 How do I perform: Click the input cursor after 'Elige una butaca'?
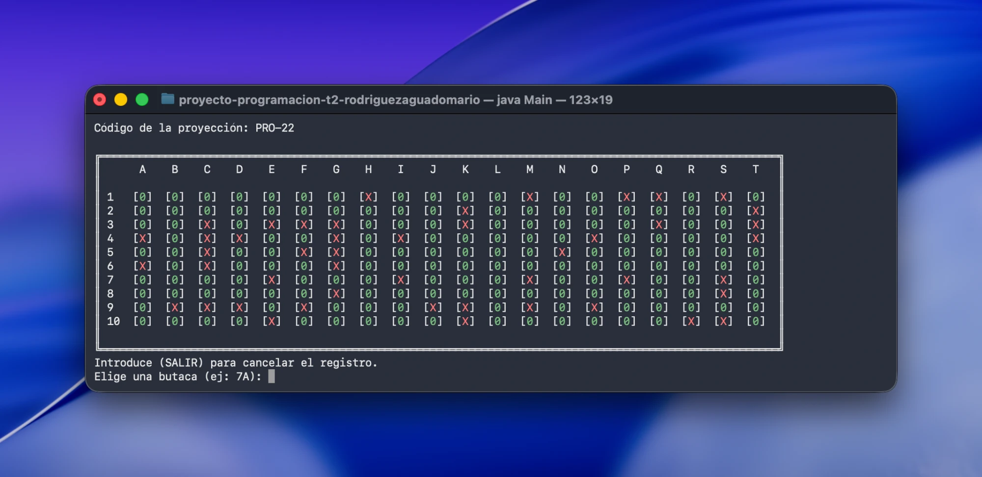272,377
